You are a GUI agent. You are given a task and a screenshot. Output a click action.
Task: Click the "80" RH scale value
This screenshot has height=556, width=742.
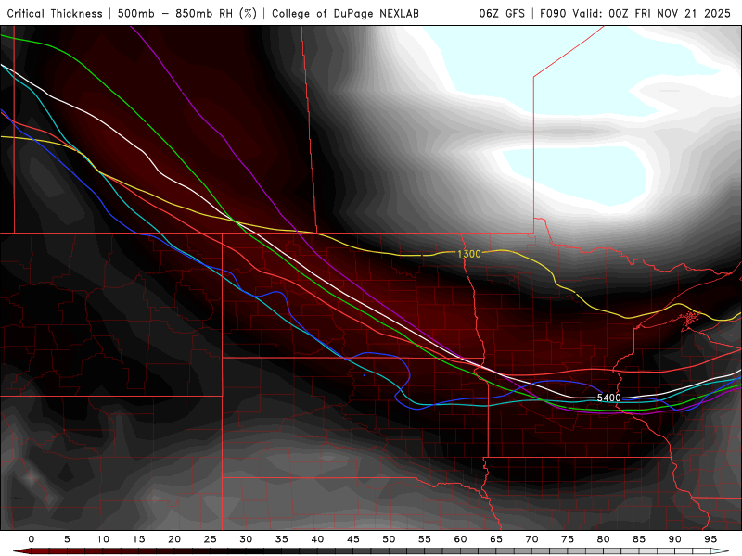pyautogui.click(x=604, y=539)
